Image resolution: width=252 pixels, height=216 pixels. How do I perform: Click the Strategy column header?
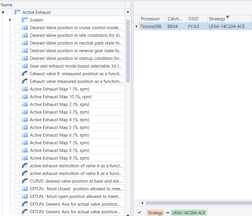coord(230,19)
